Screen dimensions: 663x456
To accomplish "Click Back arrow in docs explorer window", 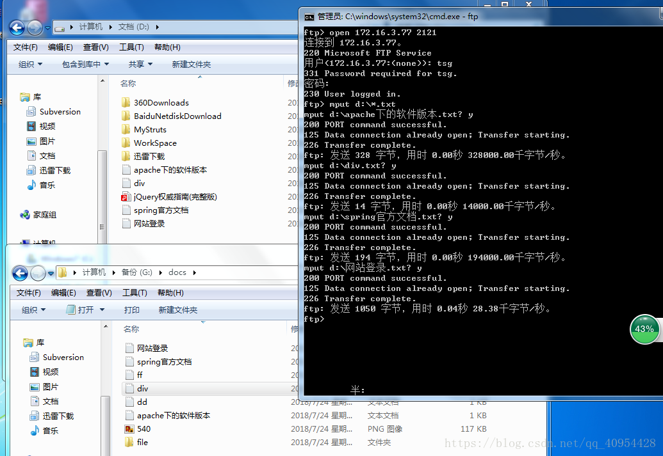I will click(20, 273).
